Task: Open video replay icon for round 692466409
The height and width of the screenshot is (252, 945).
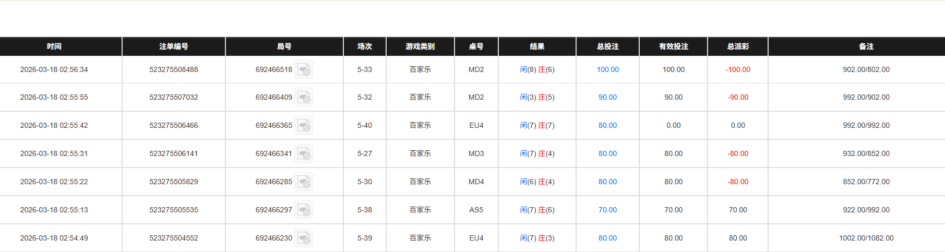Action: point(304,97)
